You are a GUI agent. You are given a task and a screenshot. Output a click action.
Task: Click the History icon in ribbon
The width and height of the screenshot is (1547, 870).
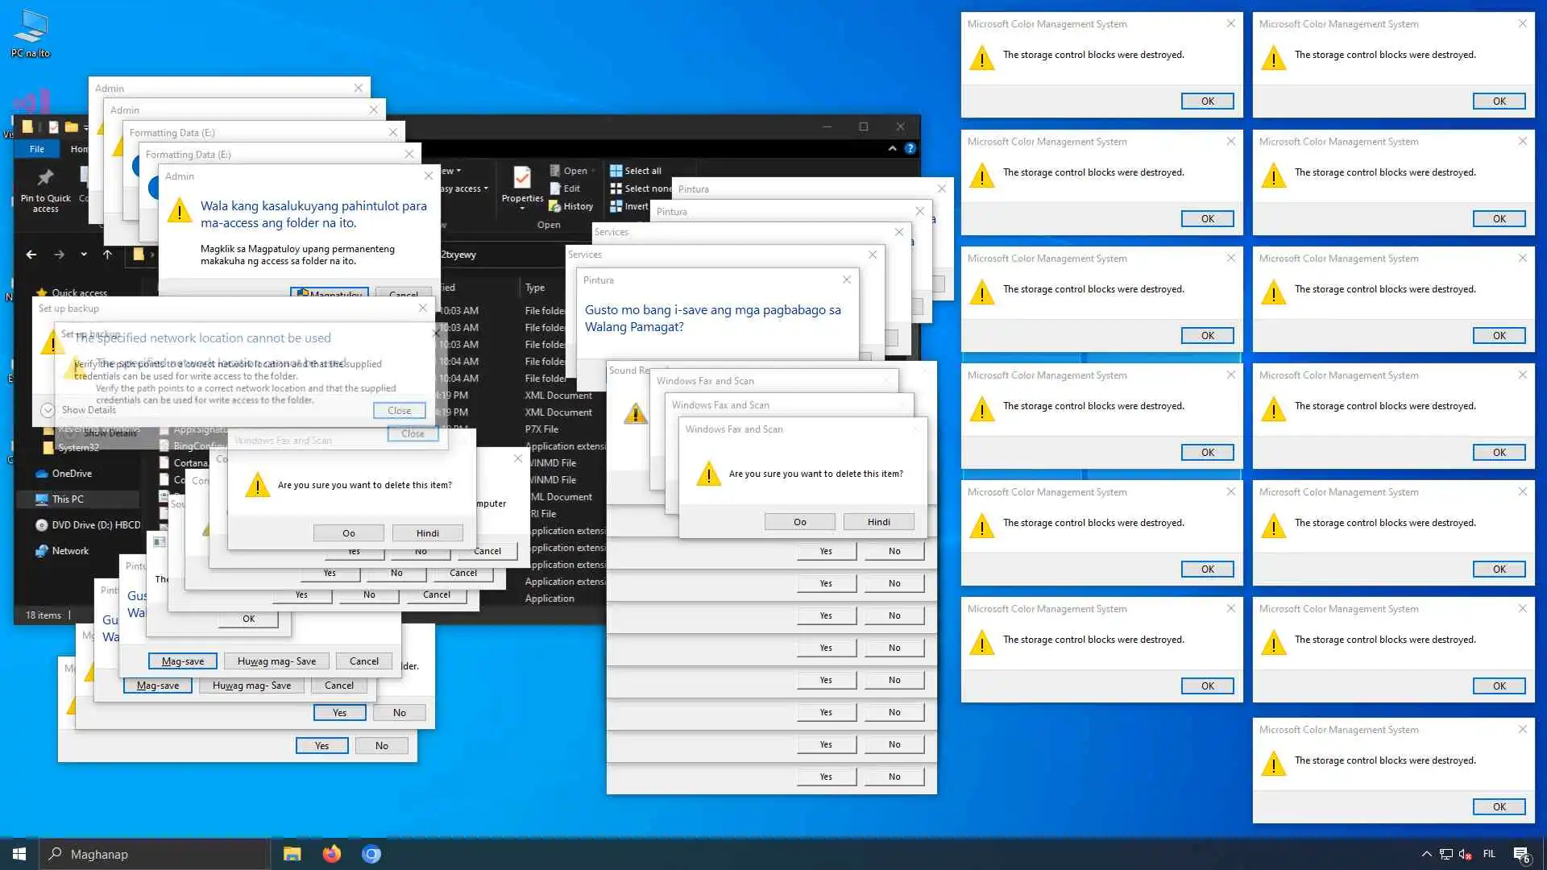[x=555, y=206]
